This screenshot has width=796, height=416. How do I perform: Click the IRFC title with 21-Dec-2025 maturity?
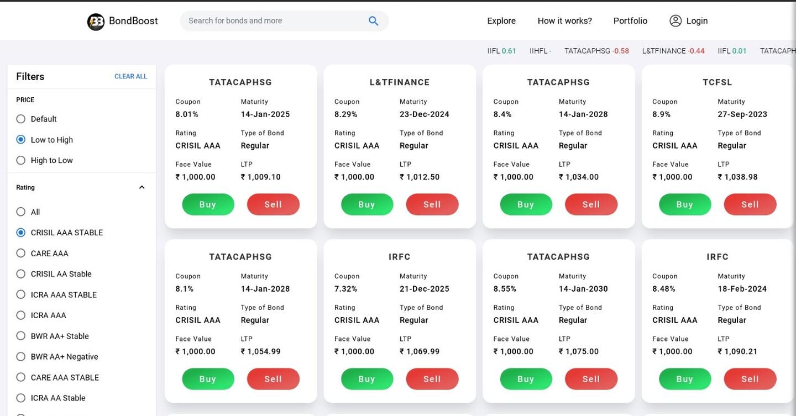(x=400, y=257)
